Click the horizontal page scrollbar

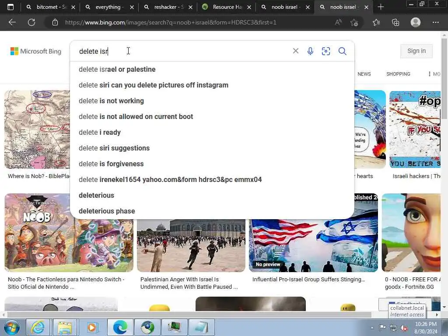click(x=189, y=315)
